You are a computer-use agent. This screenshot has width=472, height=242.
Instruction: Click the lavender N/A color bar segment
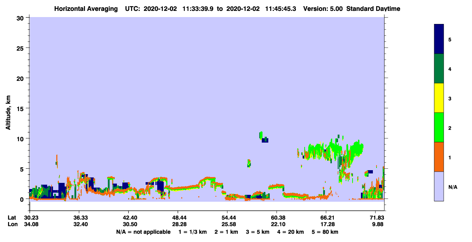coord(439,186)
